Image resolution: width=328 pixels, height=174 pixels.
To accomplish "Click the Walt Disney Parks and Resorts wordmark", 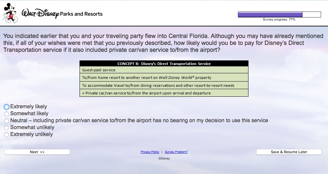I will [62, 14].
